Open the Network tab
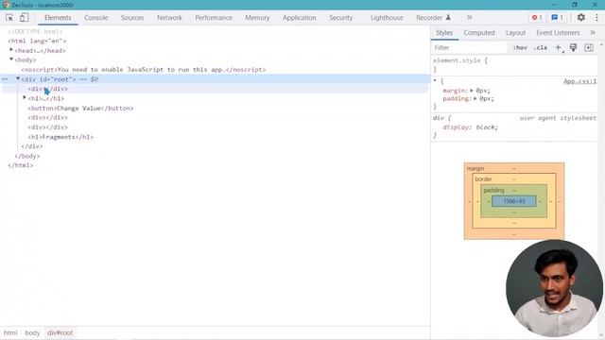Viewport: 605px width, 340px height. point(169,18)
